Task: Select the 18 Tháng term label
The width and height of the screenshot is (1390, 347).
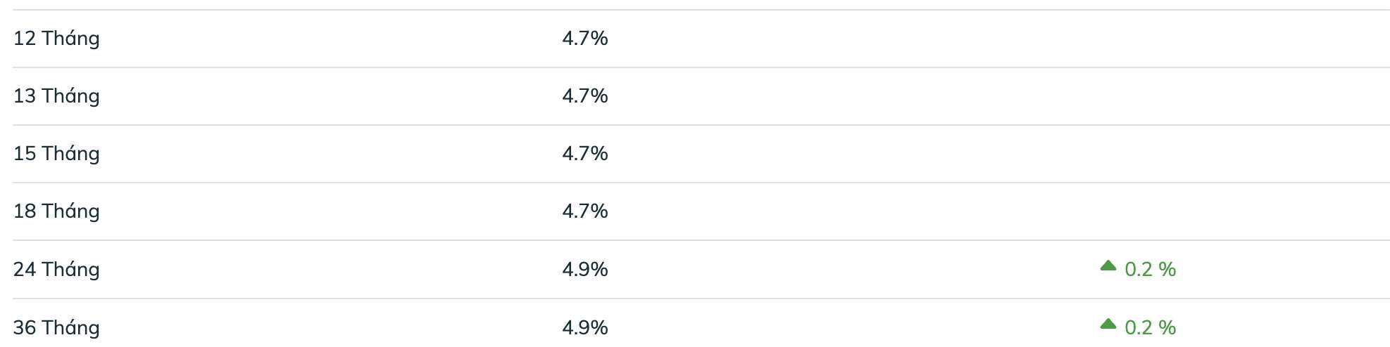Action: click(56, 211)
